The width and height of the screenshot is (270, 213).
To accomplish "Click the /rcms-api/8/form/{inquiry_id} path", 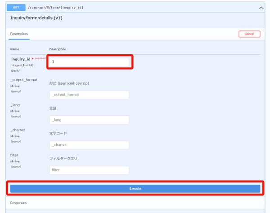I will (55, 8).
